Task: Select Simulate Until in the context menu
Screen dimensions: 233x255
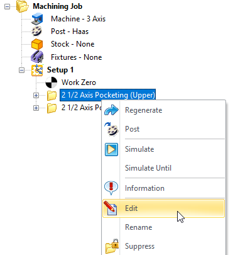Action: coord(148,168)
